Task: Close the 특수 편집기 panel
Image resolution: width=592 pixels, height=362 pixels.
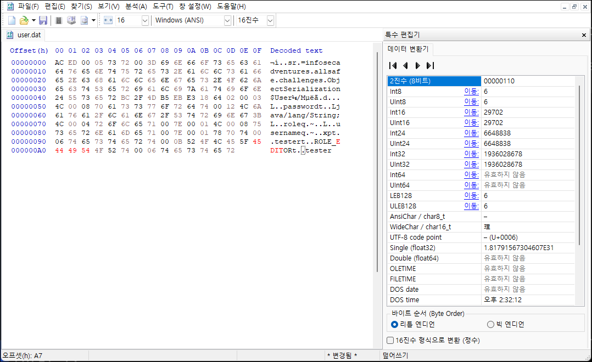Action: [x=584, y=35]
